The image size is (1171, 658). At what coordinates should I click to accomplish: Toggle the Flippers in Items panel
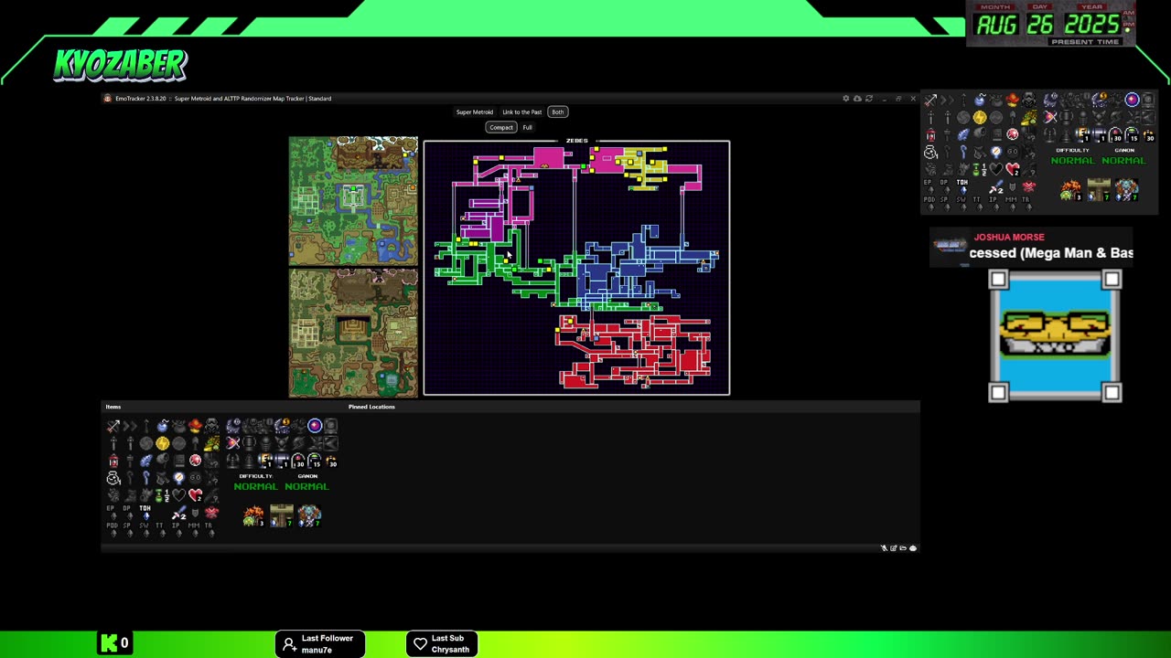pyautogui.click(x=146, y=495)
